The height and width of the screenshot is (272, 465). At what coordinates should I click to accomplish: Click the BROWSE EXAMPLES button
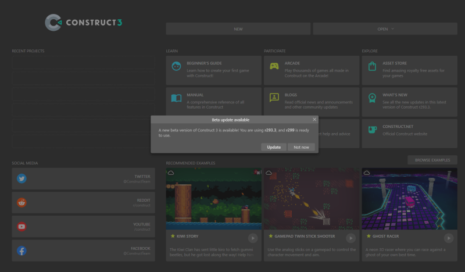[x=432, y=160]
